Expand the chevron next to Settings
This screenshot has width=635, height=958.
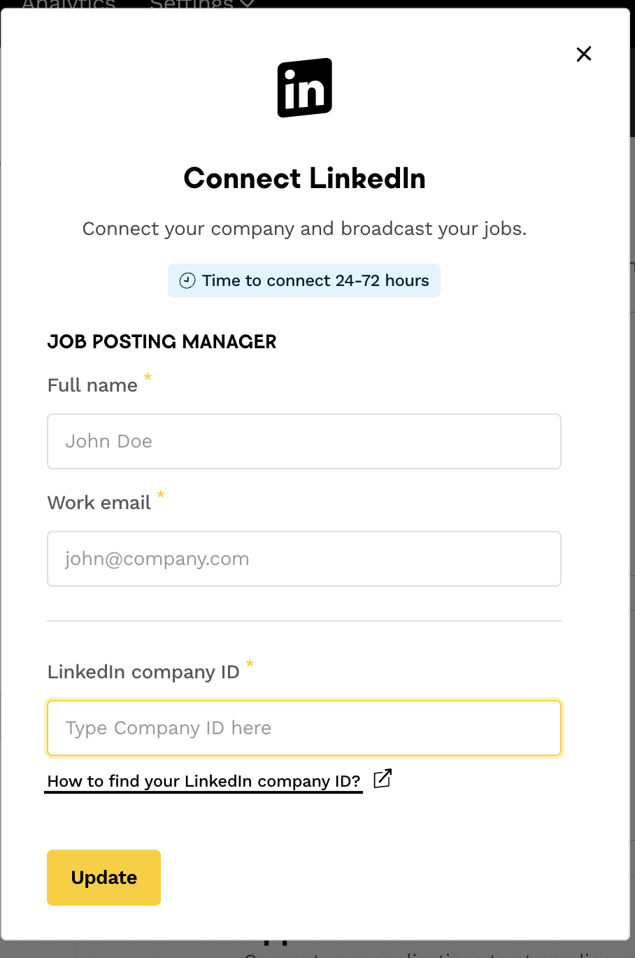247,3
